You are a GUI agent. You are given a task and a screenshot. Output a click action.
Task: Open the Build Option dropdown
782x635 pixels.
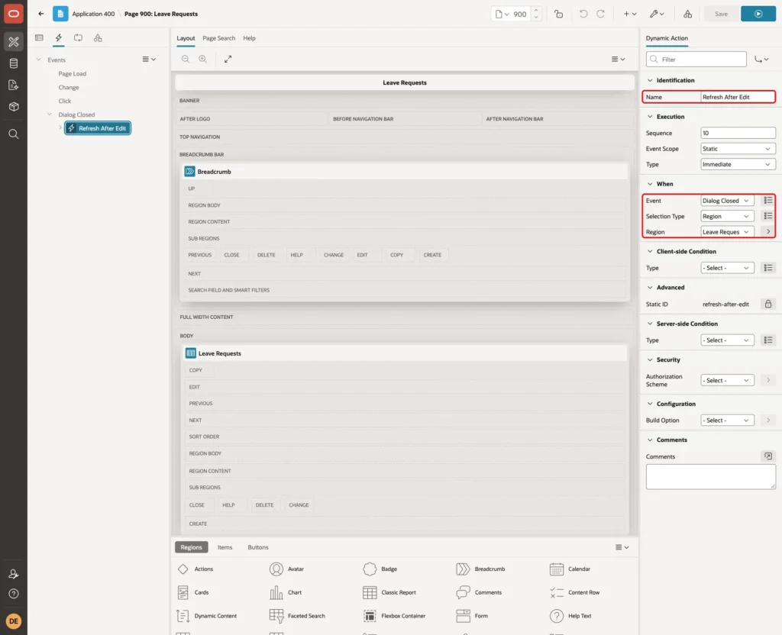point(727,421)
